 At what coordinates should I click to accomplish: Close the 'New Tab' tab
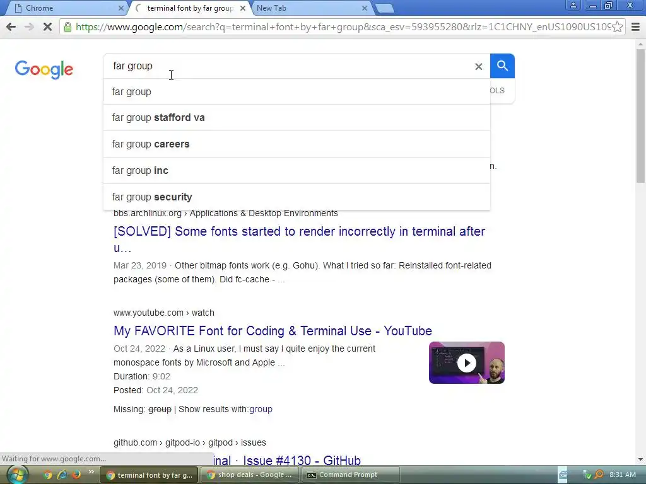click(x=365, y=8)
